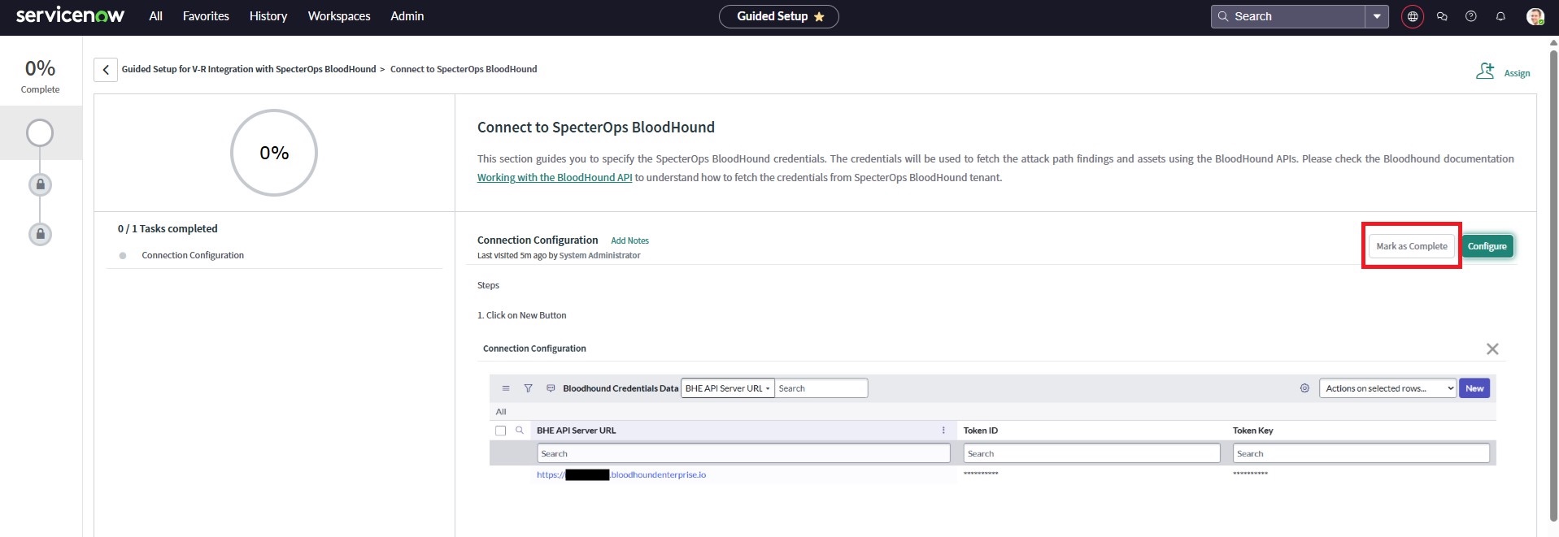Open the Workspaces menu
1559x537 pixels.
[x=339, y=16]
